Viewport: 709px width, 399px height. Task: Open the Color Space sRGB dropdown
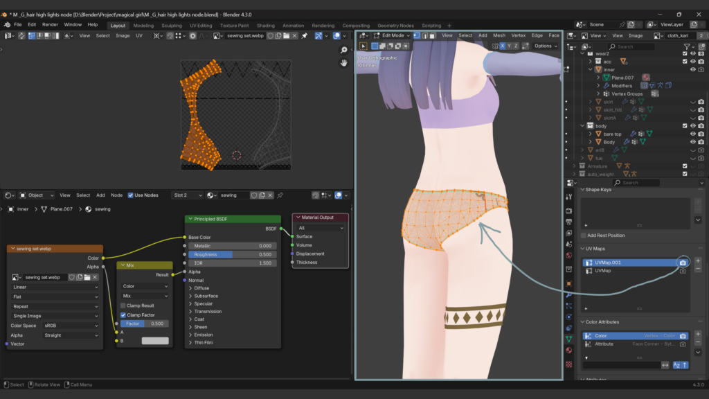tap(70, 325)
